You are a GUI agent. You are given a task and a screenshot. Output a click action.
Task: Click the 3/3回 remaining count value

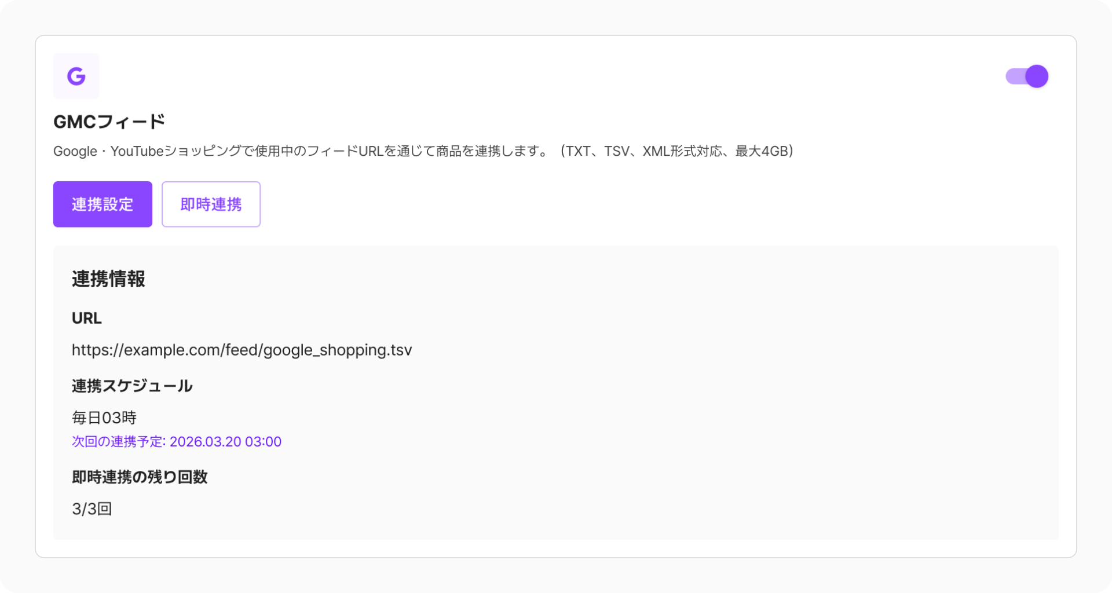pyautogui.click(x=92, y=509)
